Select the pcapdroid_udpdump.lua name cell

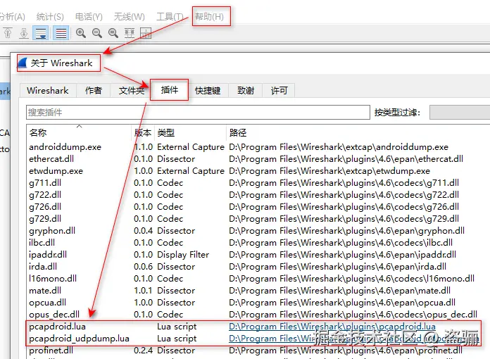click(79, 339)
